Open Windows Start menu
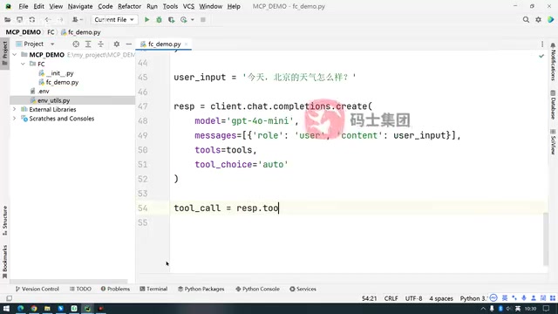This screenshot has height=314, width=558. click(x=6, y=308)
